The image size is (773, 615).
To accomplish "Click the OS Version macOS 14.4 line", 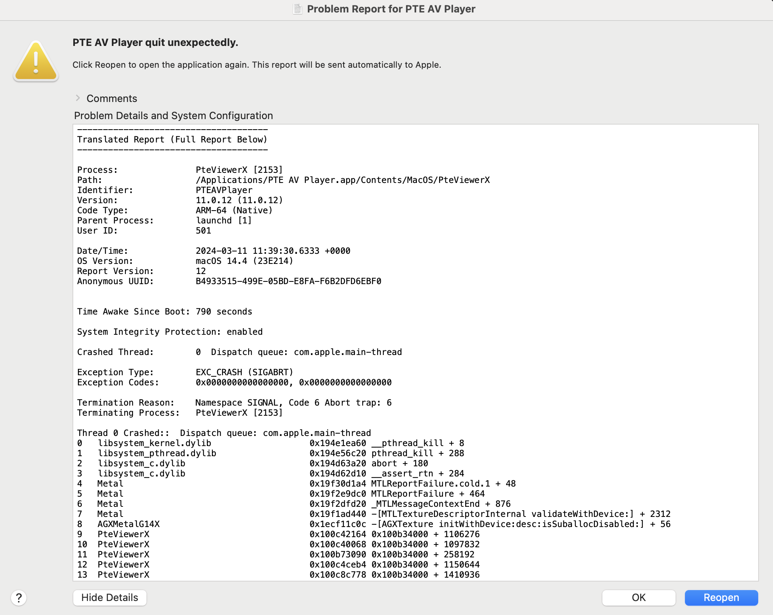I will pos(244,261).
